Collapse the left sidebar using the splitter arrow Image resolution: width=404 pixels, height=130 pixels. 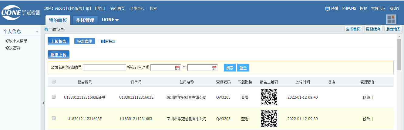coord(43,103)
